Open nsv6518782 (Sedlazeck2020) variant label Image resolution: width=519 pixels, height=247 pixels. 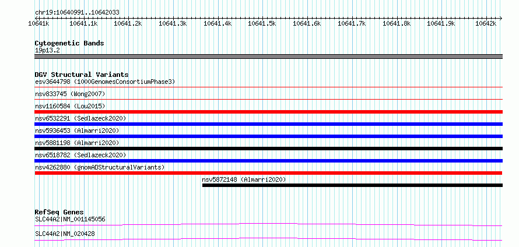[80, 155]
